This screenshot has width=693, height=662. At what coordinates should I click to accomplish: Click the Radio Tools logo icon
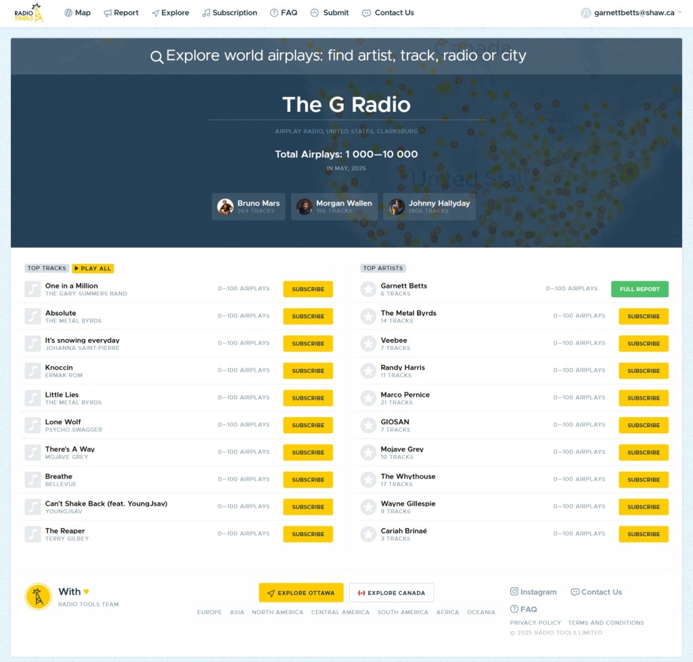29,13
